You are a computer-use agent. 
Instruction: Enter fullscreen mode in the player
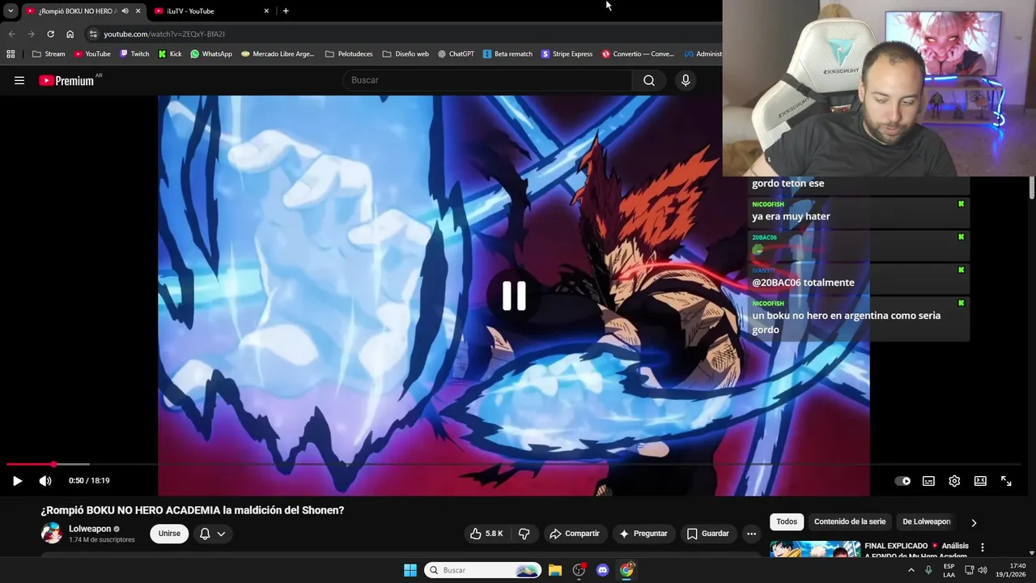point(1006,481)
